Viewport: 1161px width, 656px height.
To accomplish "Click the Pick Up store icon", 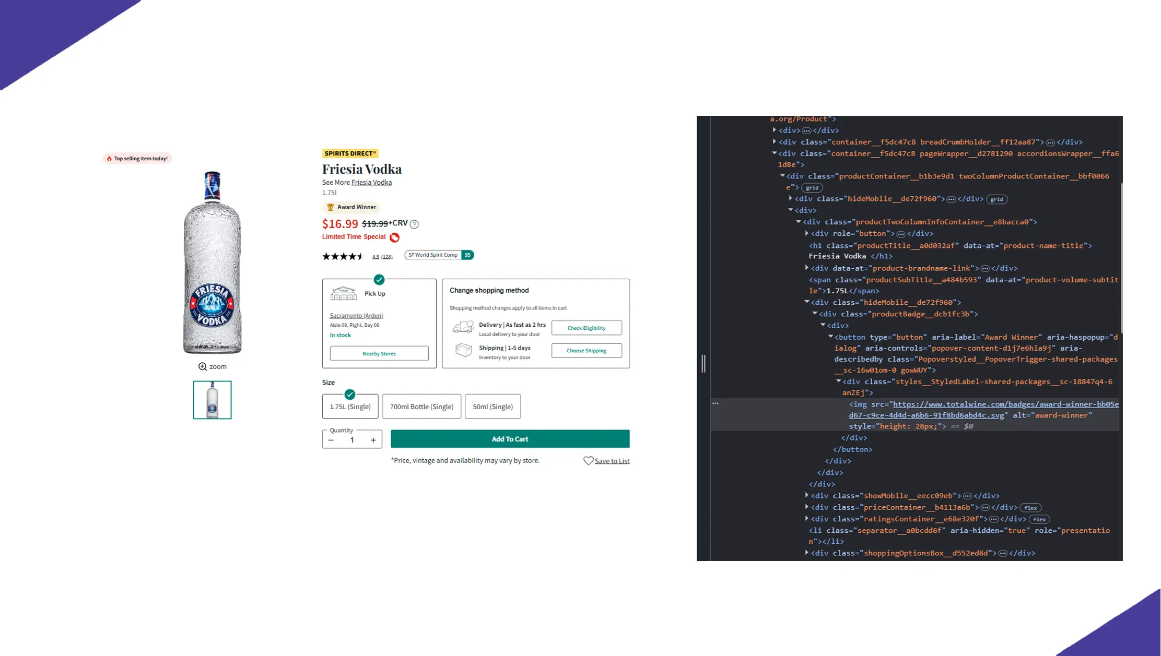I will click(344, 293).
